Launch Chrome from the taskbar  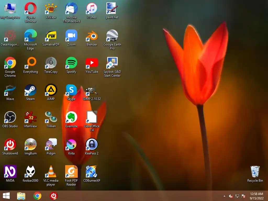click(37, 196)
